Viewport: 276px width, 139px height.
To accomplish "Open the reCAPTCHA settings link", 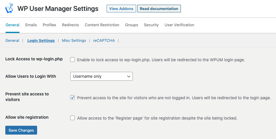I will 104,40.
